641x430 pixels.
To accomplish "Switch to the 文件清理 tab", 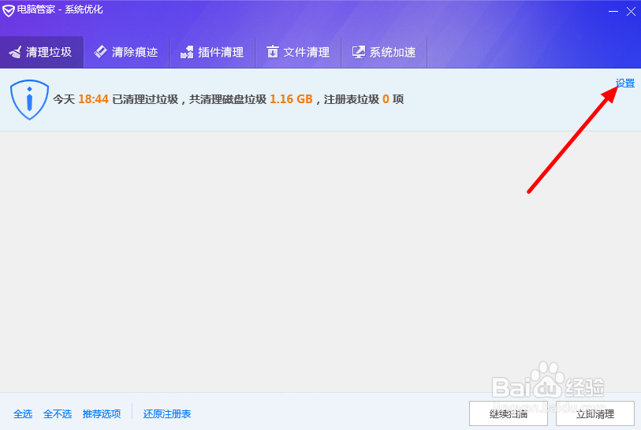I will pos(299,52).
